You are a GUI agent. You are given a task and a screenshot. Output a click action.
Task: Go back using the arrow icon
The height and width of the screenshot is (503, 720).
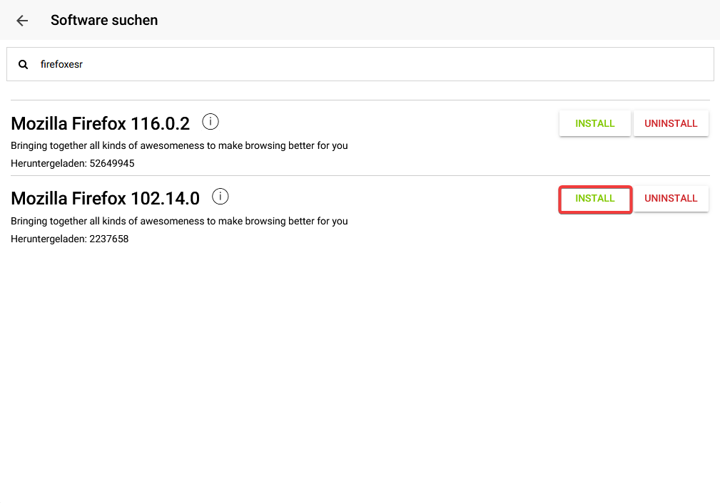point(22,20)
